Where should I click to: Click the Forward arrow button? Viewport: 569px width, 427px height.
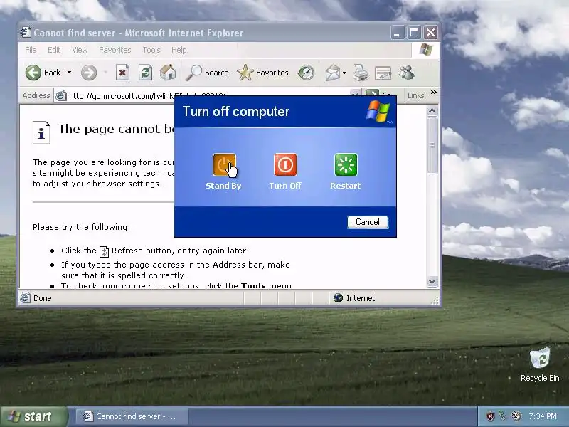point(89,73)
